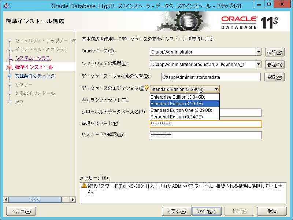Click 参照(W) browse button for database files
The height and width of the screenshot is (220, 293).
tap(274, 77)
